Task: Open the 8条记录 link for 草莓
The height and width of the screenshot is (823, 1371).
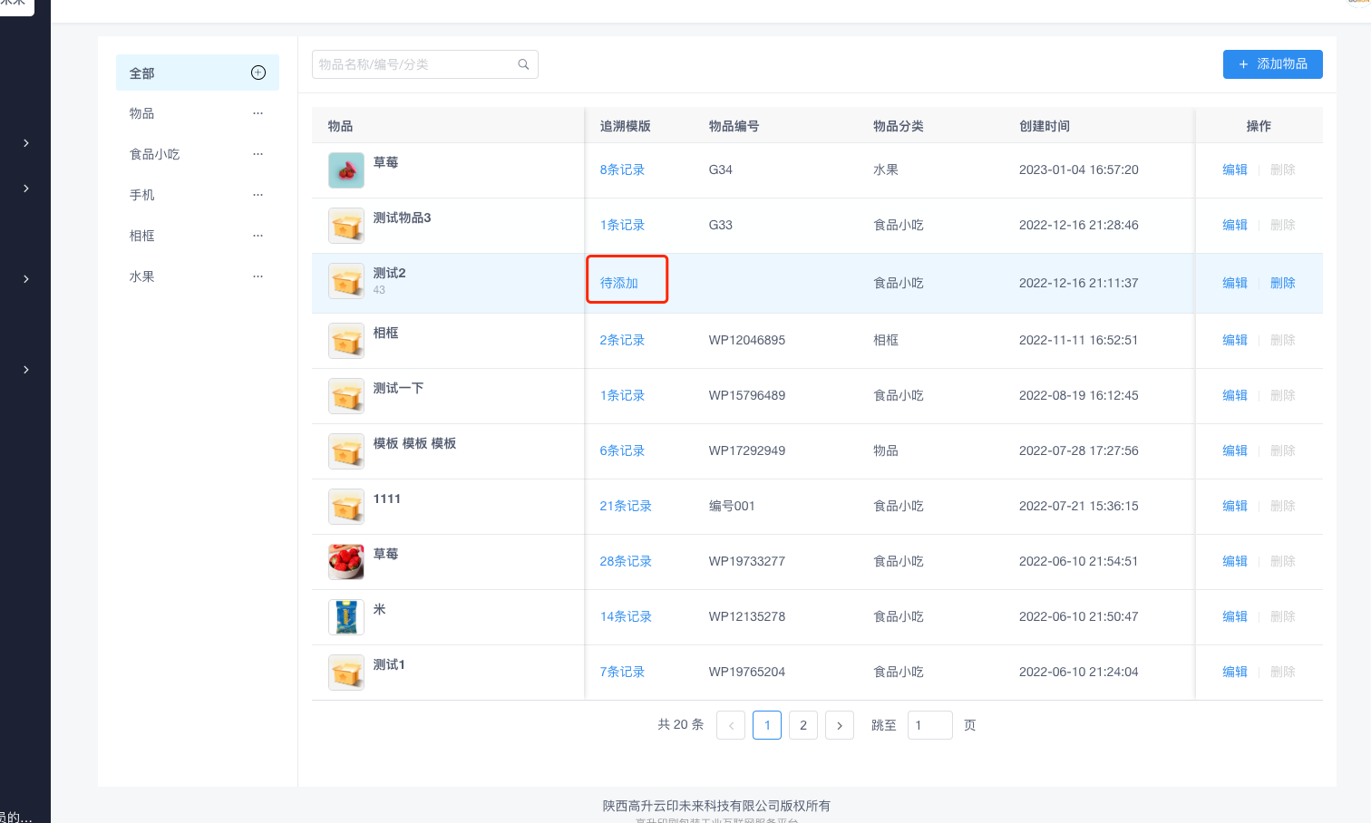Action: [622, 169]
